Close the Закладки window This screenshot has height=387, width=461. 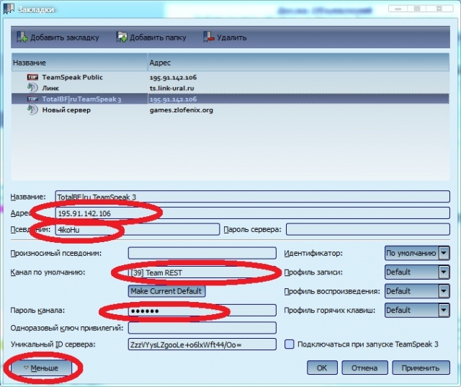point(439,9)
